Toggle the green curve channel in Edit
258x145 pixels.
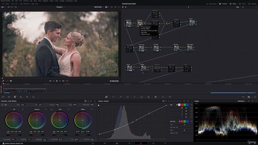click(x=185, y=105)
